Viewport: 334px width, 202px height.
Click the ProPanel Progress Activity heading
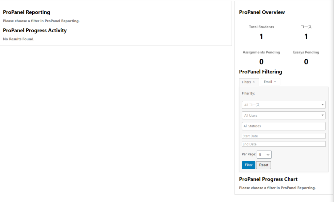pos(35,31)
